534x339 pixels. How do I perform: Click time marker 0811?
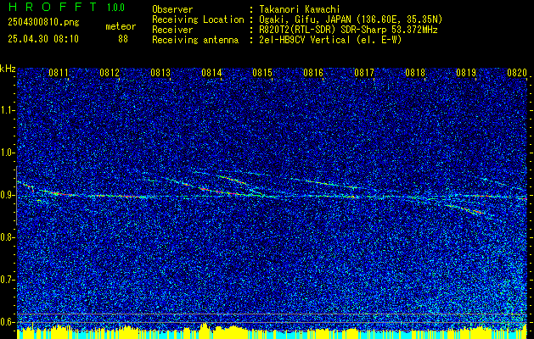59,72
